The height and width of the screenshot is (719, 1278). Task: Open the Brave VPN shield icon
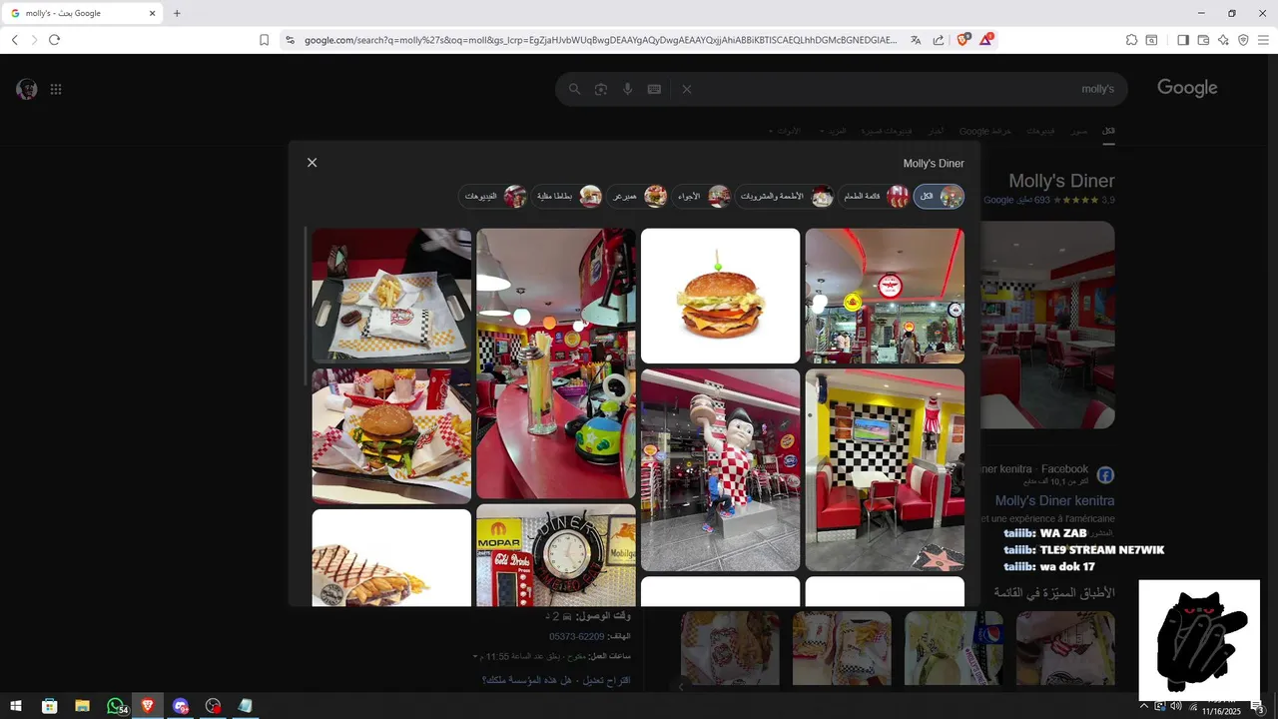click(x=1243, y=40)
